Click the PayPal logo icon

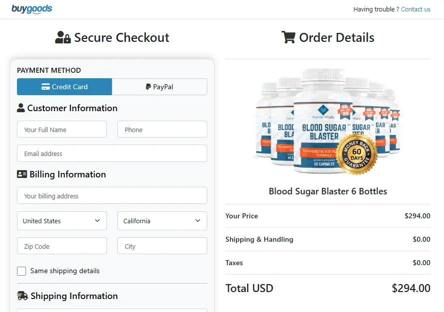147,86
